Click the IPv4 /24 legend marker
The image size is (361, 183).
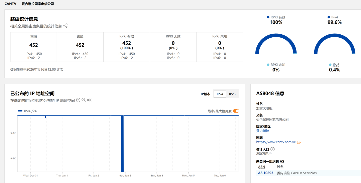tap(20, 111)
